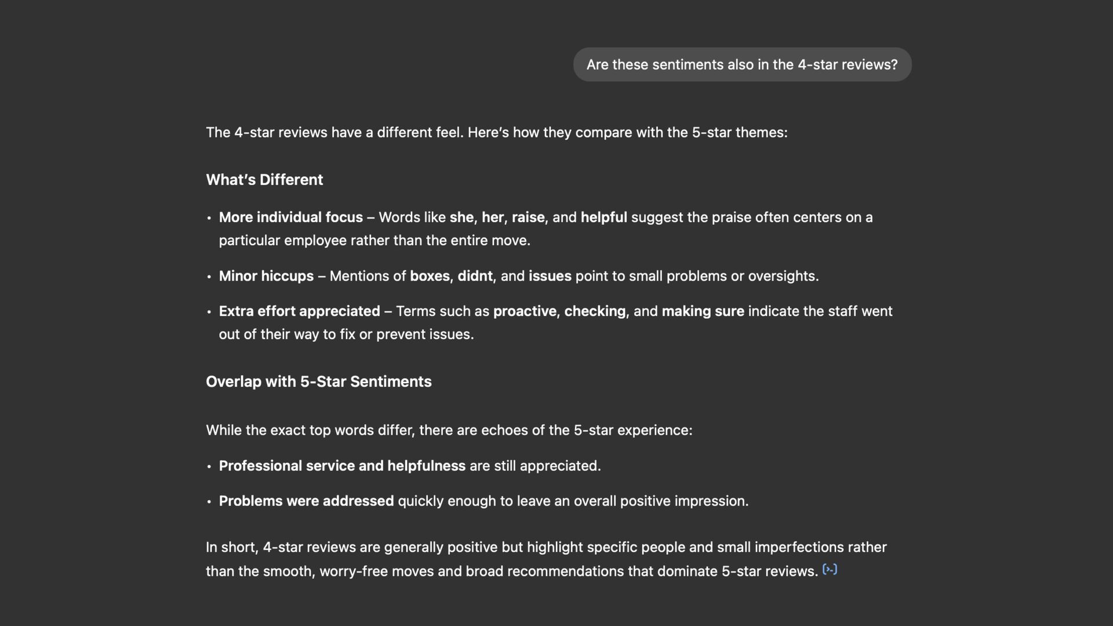Click the user message bubble about 4-star reviews
Viewport: 1113px width, 626px height.
pos(741,64)
